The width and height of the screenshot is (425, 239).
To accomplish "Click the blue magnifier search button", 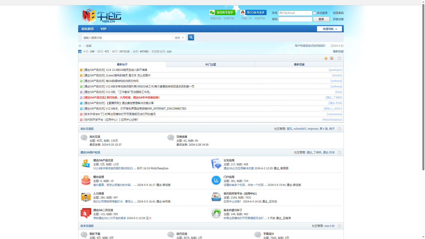I will pos(191,37).
